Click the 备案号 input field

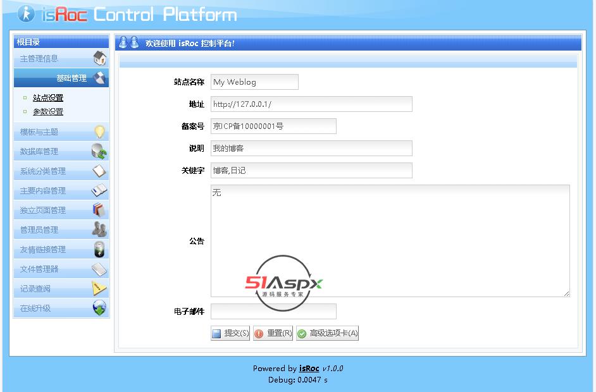tap(274, 126)
